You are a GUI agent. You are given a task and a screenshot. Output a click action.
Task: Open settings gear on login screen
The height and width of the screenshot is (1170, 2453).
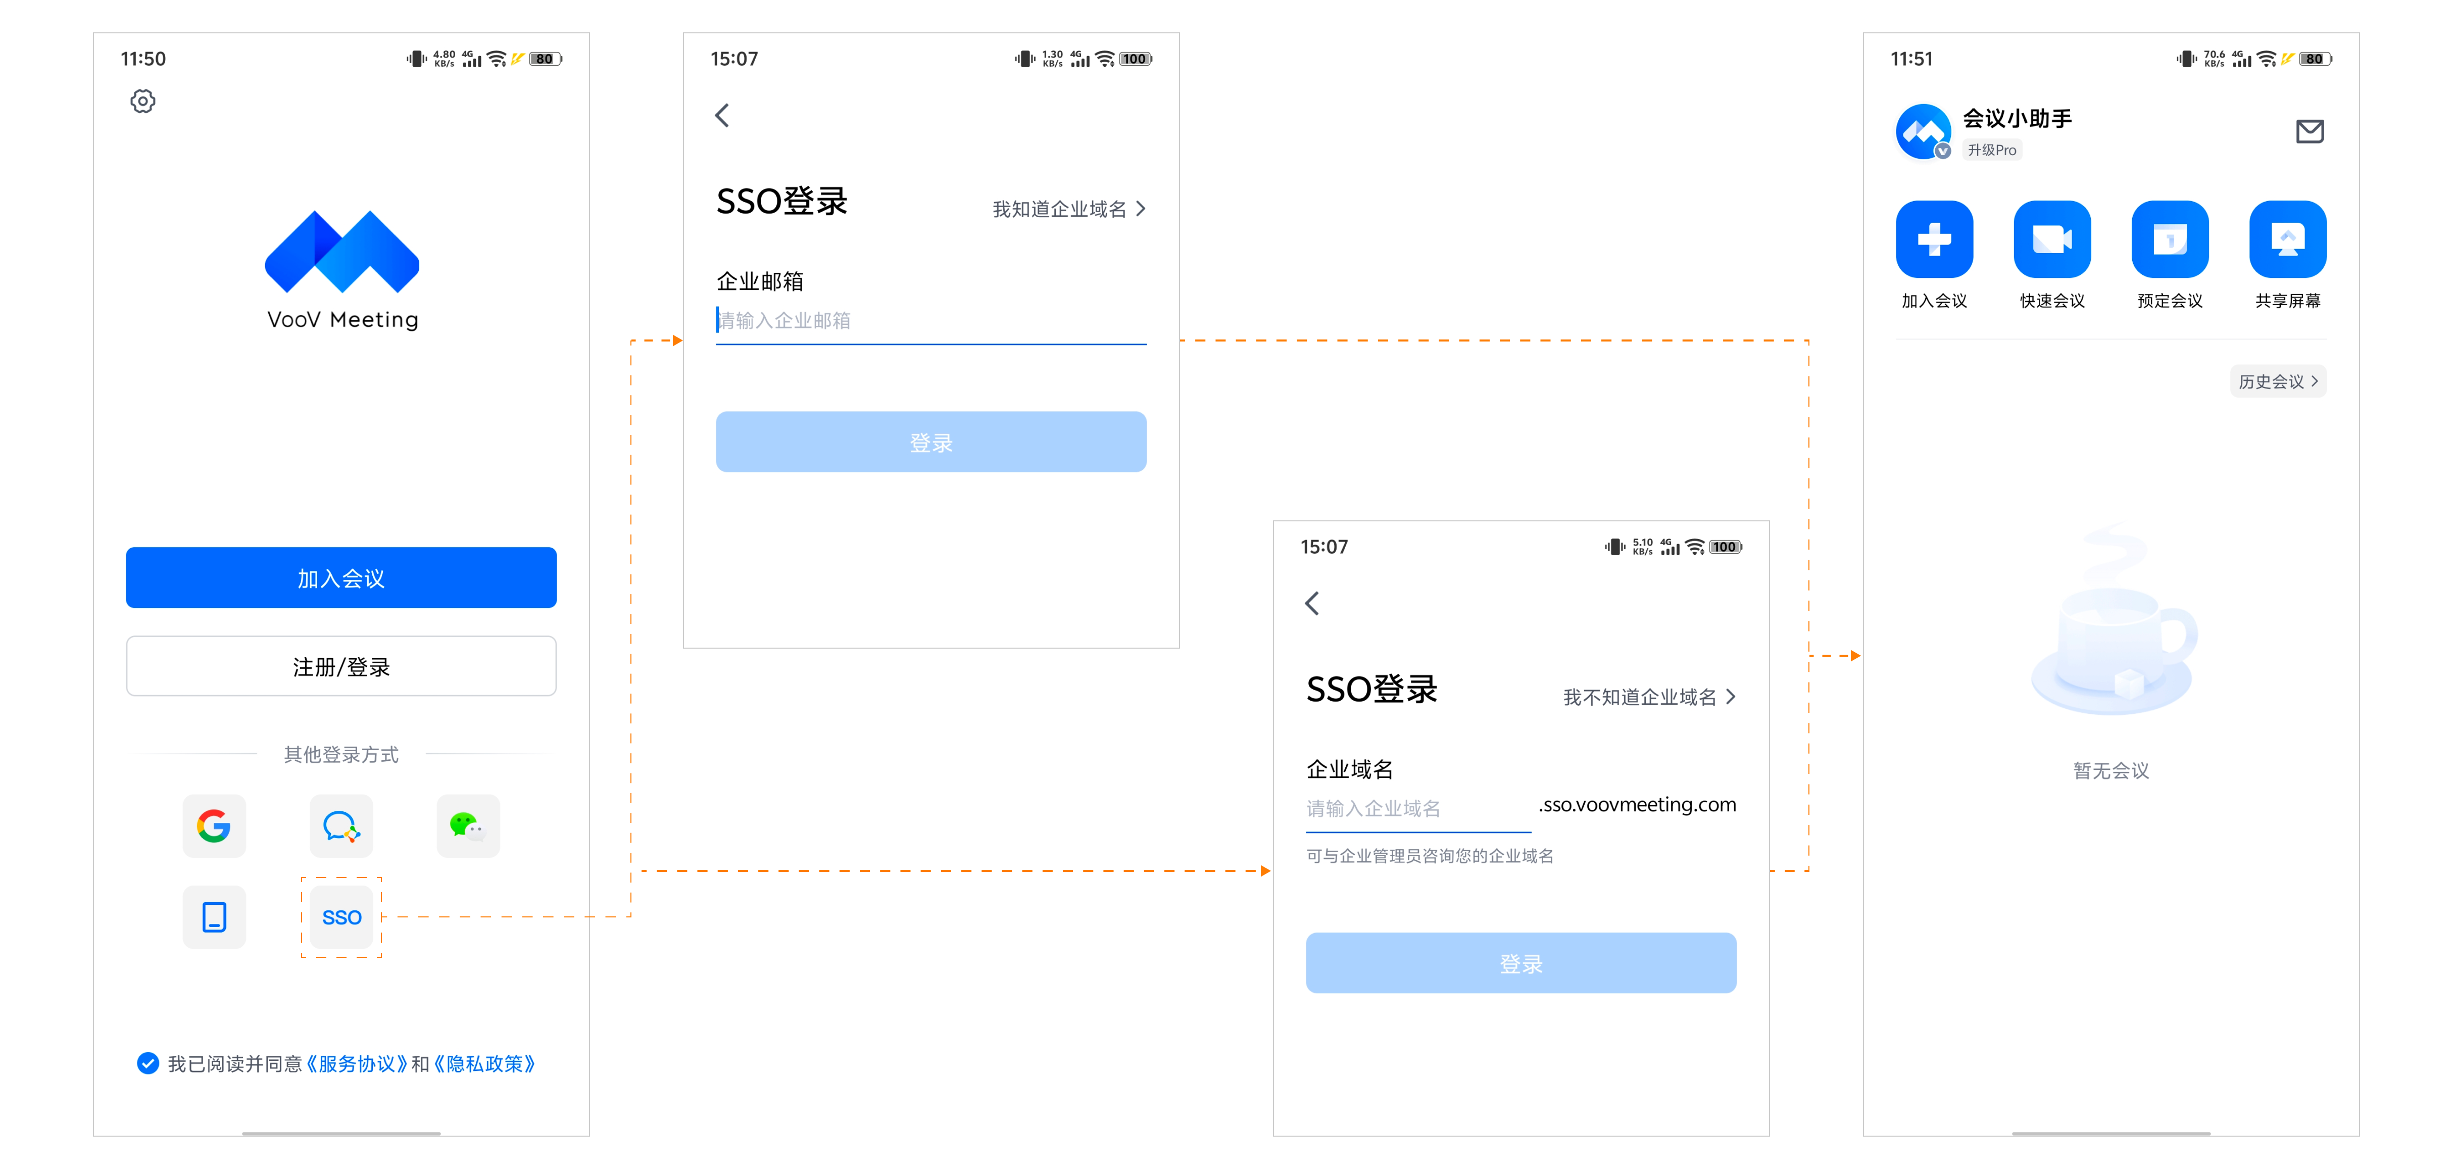[143, 101]
